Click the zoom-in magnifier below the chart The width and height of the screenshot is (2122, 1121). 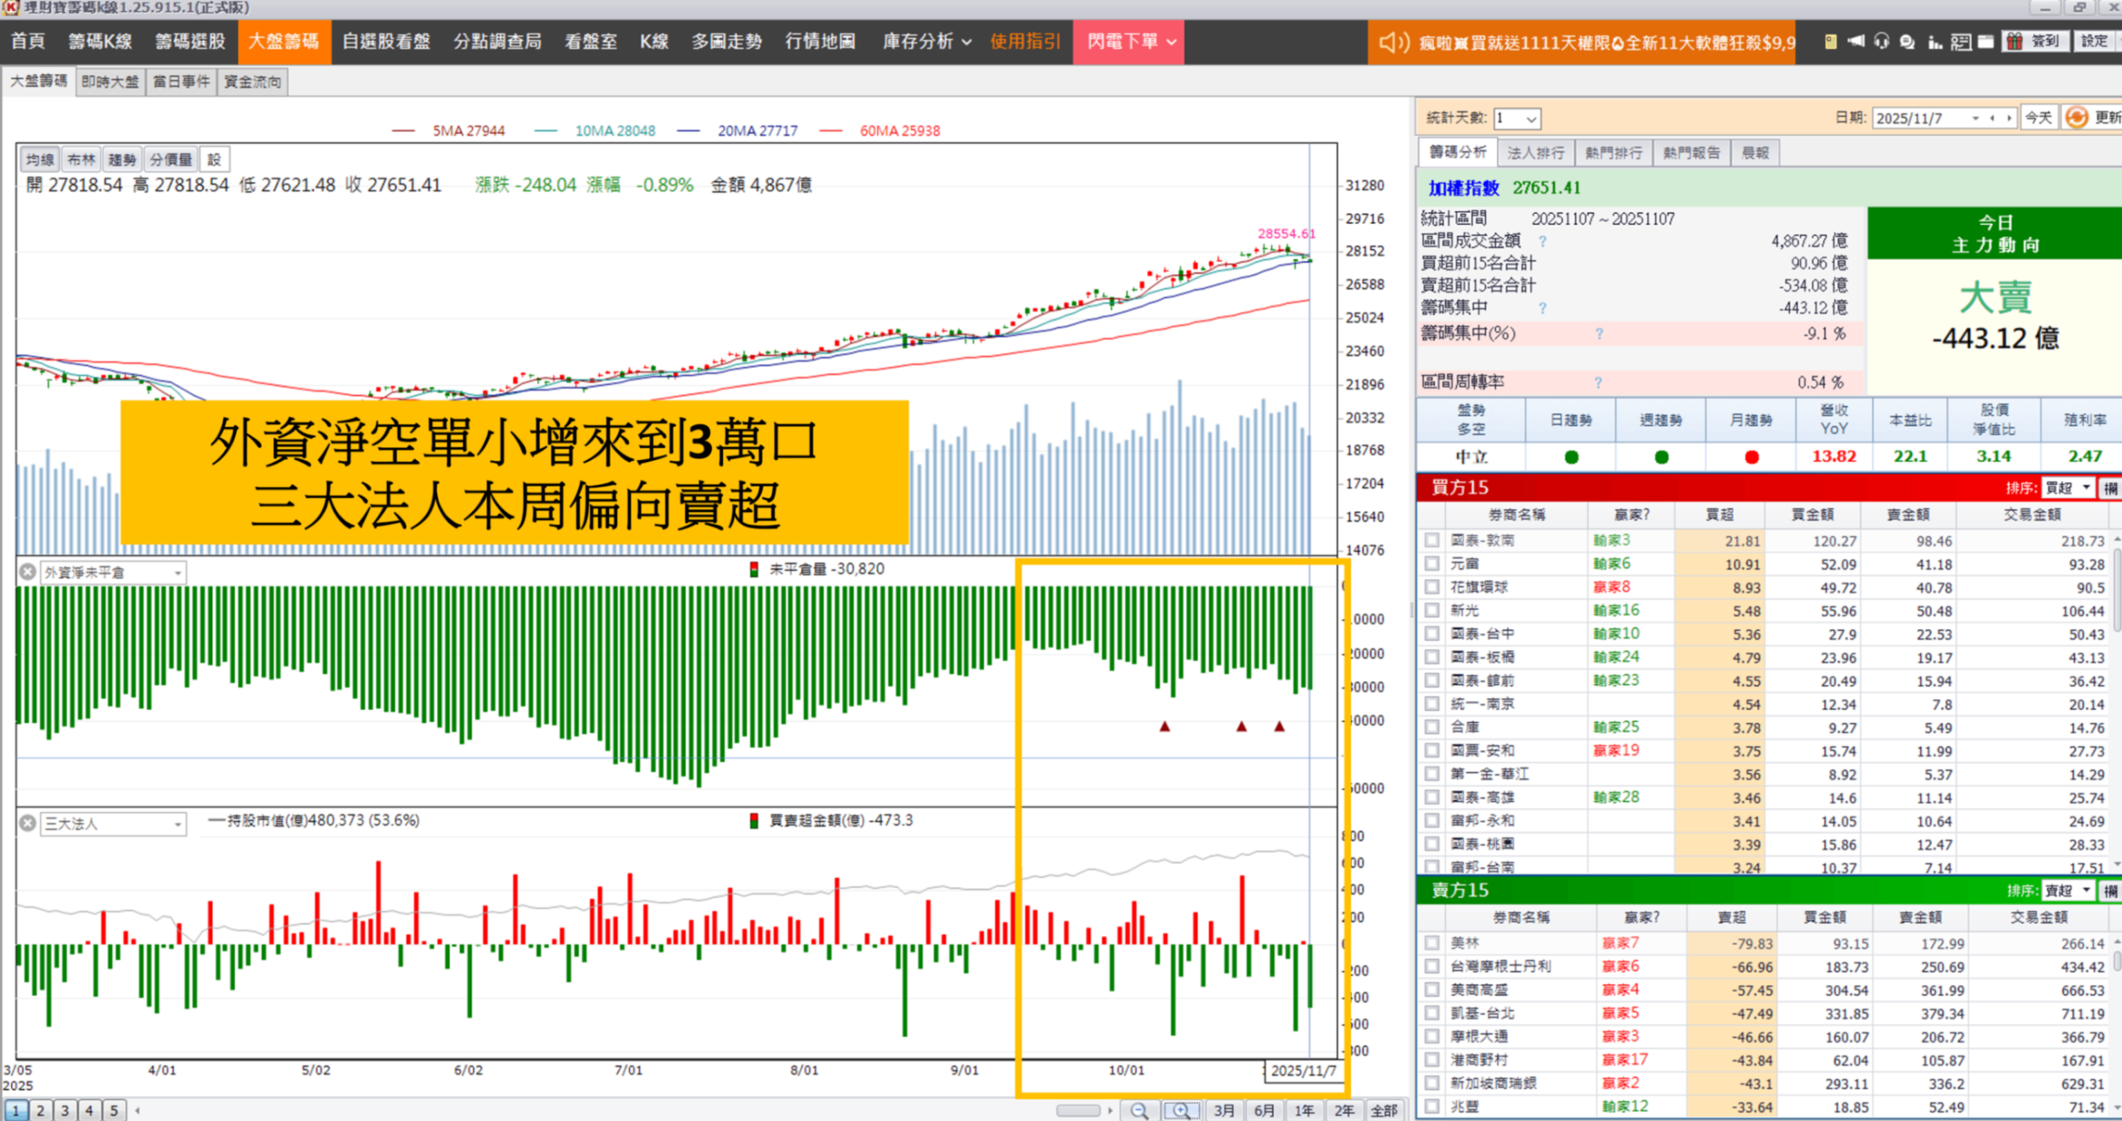tap(1181, 1111)
